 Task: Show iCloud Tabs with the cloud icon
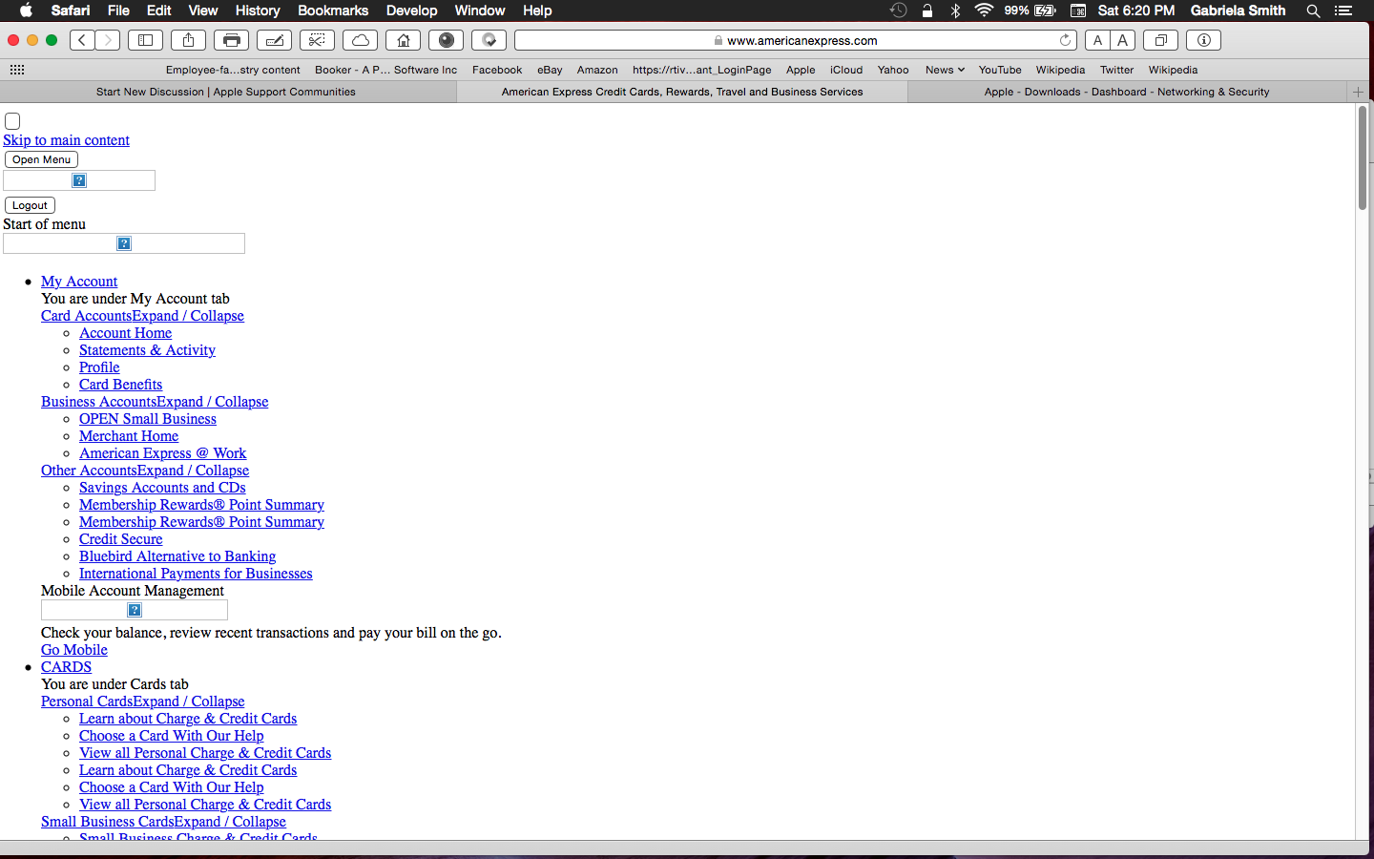[x=361, y=40]
